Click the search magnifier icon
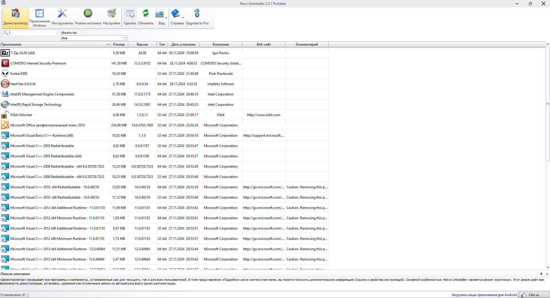 [6, 33]
